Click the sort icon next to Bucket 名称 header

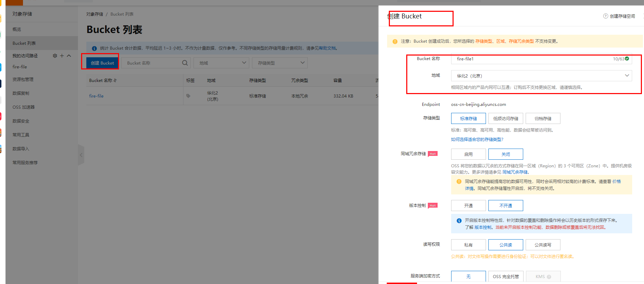115,80
